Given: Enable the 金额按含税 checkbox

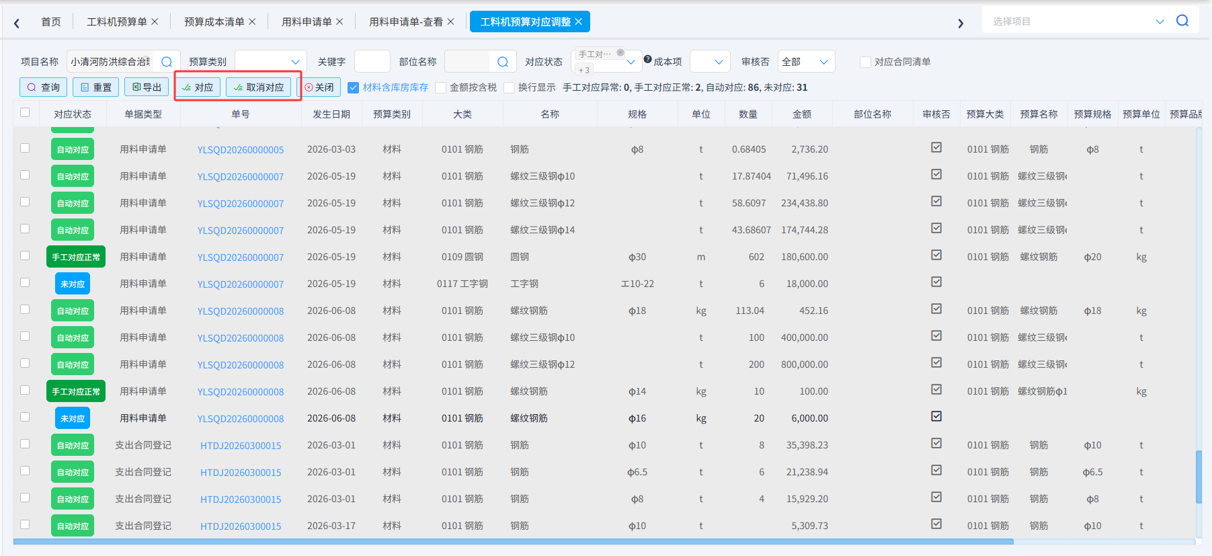Looking at the screenshot, I should tap(440, 87).
